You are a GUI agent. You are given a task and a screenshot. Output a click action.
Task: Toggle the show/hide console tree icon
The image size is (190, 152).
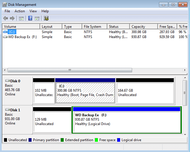point(21,18)
